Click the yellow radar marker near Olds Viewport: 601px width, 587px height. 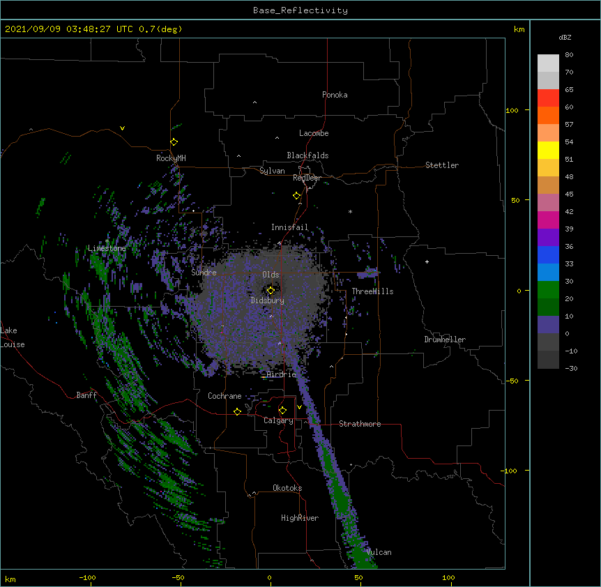[x=271, y=291]
